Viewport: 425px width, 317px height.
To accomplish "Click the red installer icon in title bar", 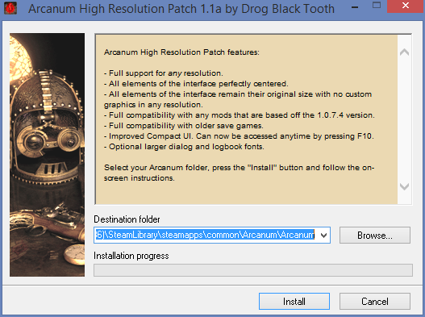I will pos(10,8).
